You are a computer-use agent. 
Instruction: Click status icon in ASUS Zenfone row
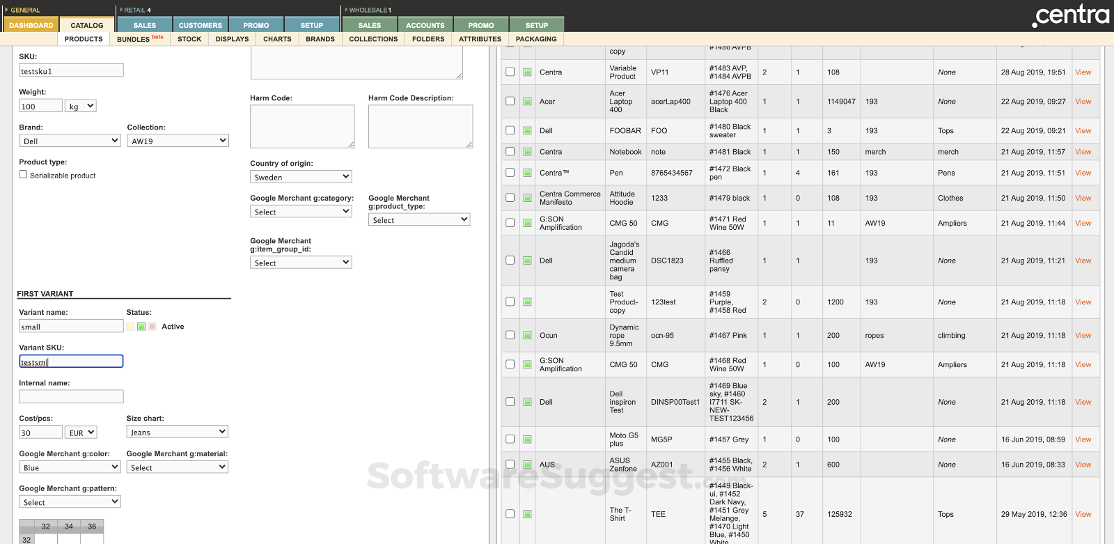click(527, 465)
